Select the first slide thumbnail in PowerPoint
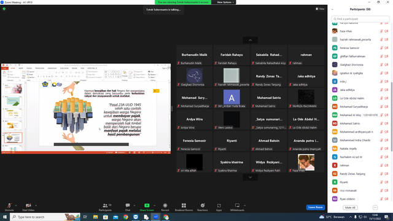The image size is (393, 221). click(x=13, y=88)
